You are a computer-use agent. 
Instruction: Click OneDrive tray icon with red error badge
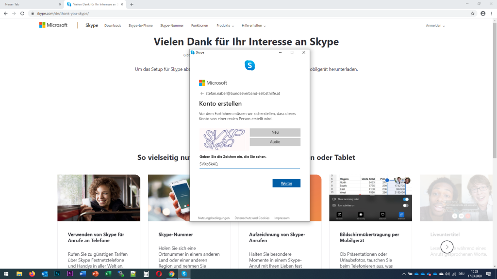[x=429, y=274]
